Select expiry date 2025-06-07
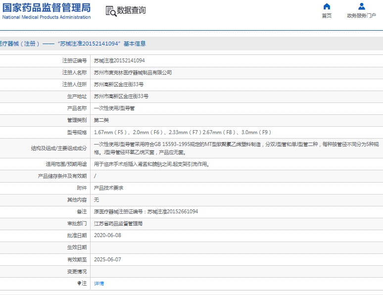This screenshot has width=383, height=295. (107, 259)
